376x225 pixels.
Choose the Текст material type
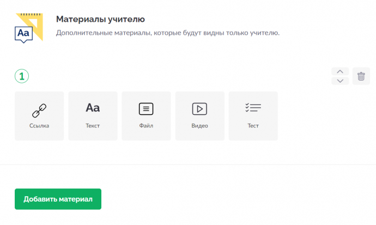point(93,116)
